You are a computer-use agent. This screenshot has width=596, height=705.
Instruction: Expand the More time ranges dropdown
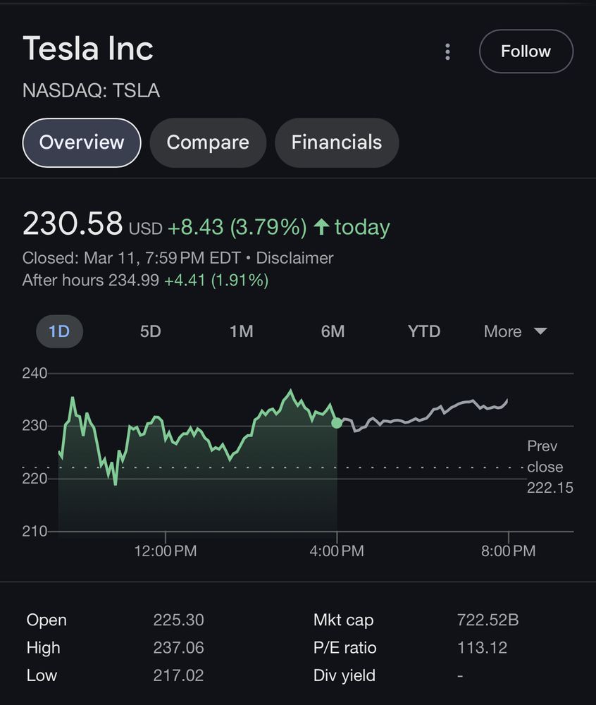515,331
